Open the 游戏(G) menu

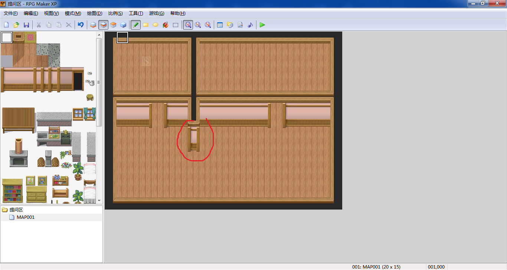tap(157, 13)
